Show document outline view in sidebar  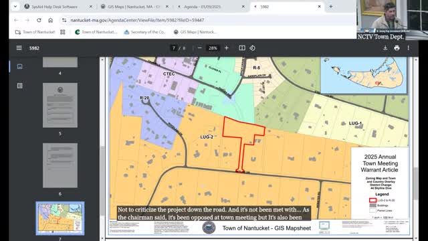(19, 86)
